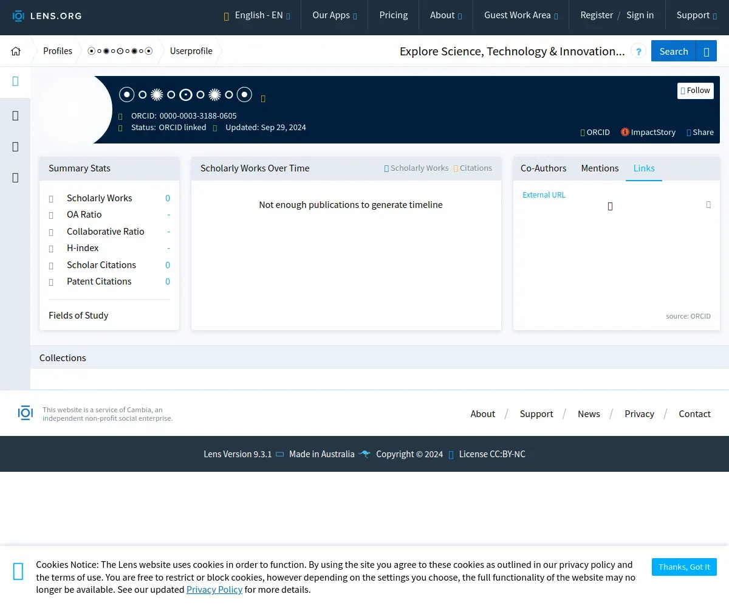Click the License CC:BY-NC text
This screenshot has height=608, width=729.
tap(492, 454)
